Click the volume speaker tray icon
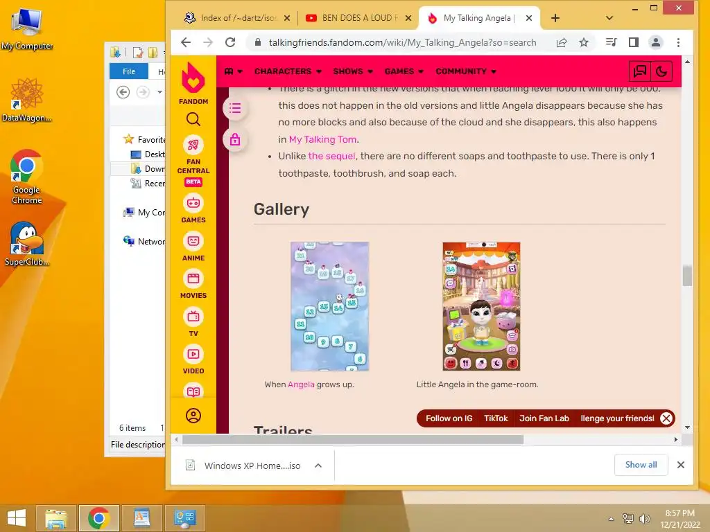The height and width of the screenshot is (532, 710). (644, 518)
